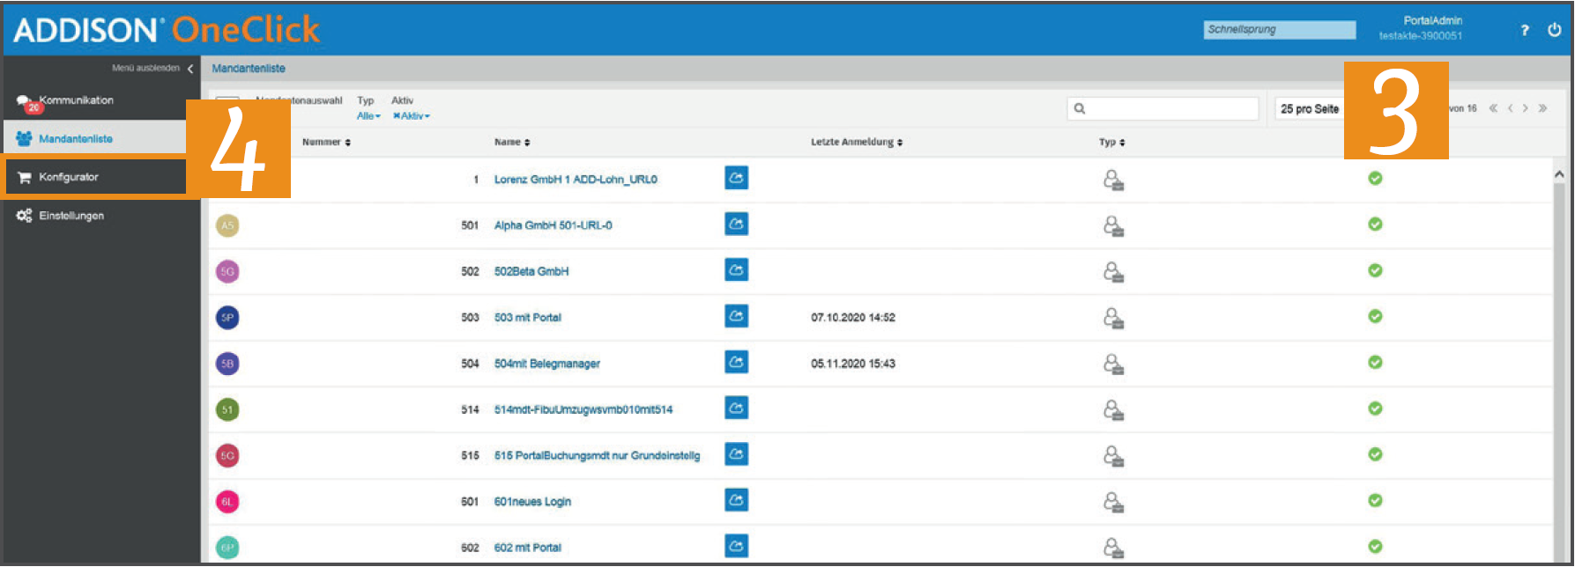
Task: Click green status check for 502Beta GmbH
Action: point(1375,270)
